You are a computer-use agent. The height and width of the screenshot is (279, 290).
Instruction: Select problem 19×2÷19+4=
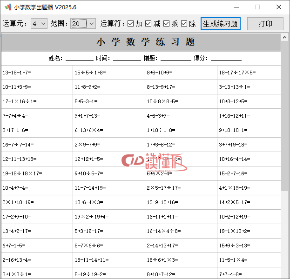(92, 217)
